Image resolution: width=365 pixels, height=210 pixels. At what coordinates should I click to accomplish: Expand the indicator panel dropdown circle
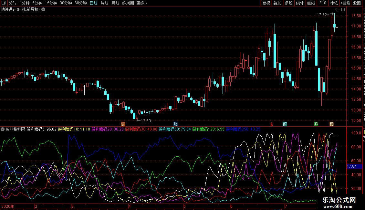pos(3,129)
